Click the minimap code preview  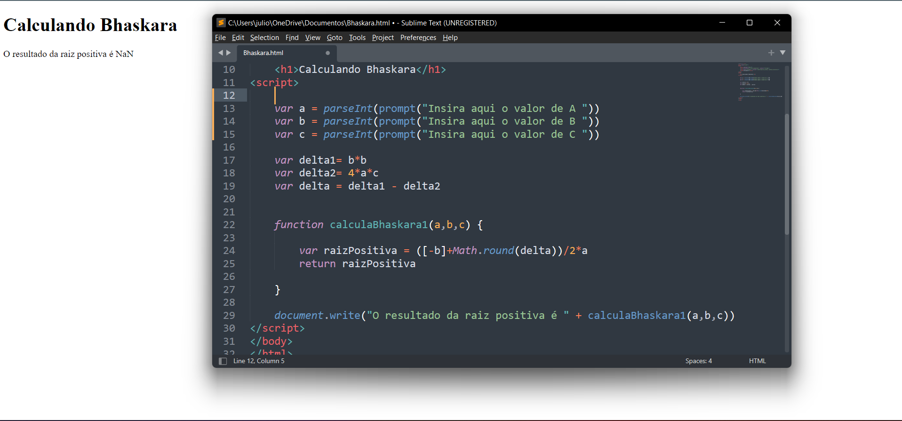tap(759, 82)
